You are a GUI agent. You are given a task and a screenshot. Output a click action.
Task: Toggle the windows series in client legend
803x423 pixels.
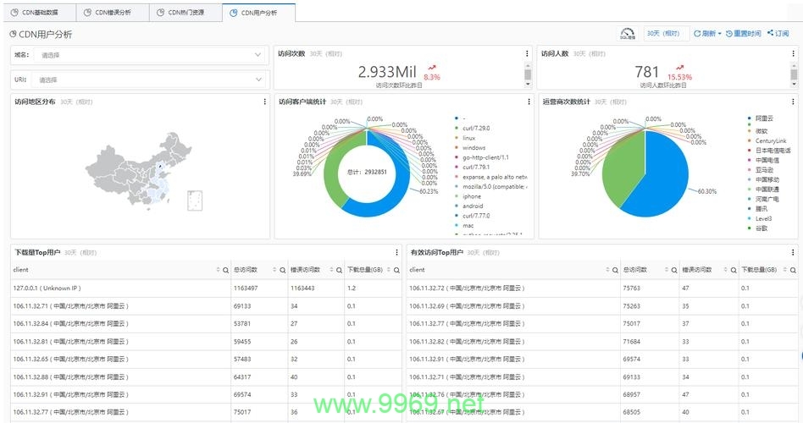click(x=473, y=147)
